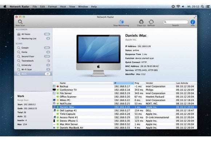
Task: Select the File Server host row
Action: click(x=125, y=93)
